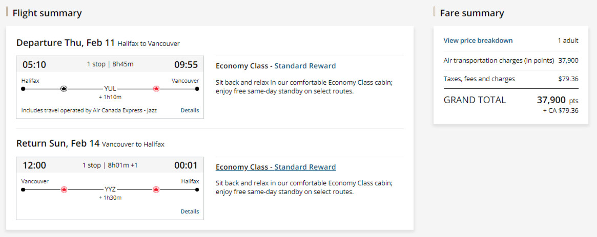
Task: Click the Halifax origin dot on departure timeline
Action: point(23,88)
